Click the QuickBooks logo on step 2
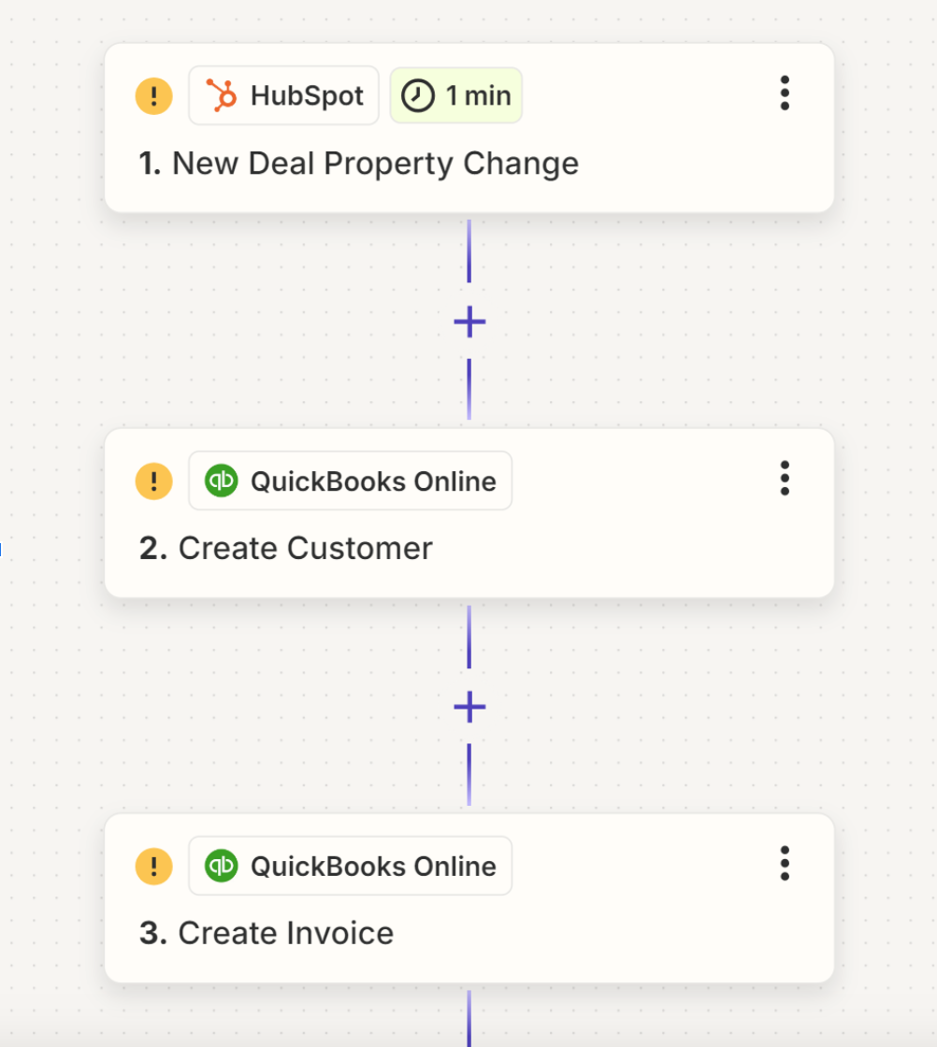The width and height of the screenshot is (937, 1047). coord(221,480)
